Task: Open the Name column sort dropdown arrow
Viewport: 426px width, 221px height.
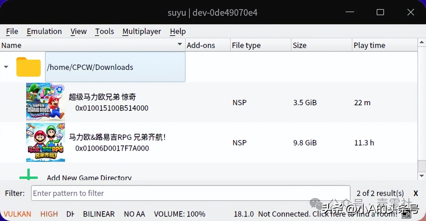Action: pyautogui.click(x=180, y=44)
